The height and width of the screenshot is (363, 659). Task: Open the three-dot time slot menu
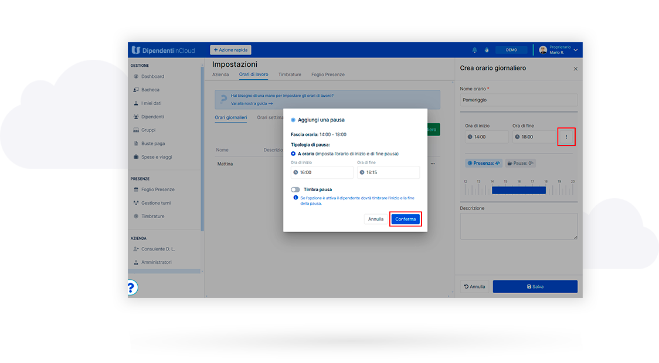tap(566, 137)
